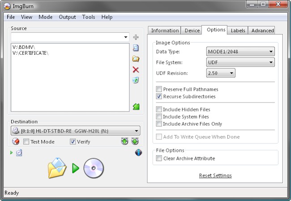
Task: Open the View menu
Action: [26, 17]
